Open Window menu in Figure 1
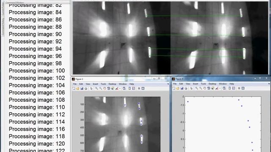The height and width of the screenshot is (152, 271). point(123,84)
